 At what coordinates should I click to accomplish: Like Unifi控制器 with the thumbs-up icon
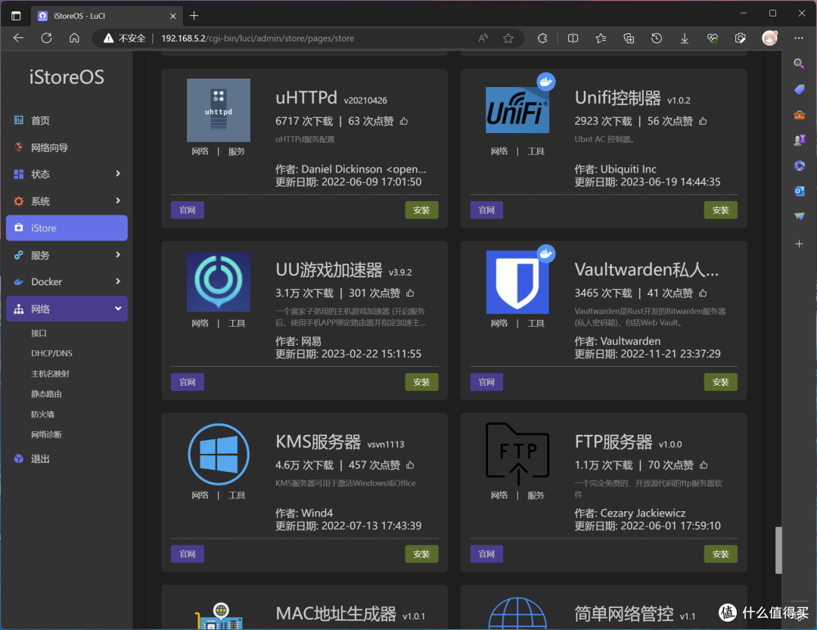[703, 121]
